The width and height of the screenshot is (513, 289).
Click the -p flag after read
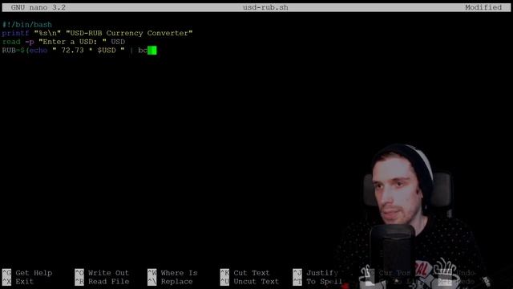[x=30, y=42]
